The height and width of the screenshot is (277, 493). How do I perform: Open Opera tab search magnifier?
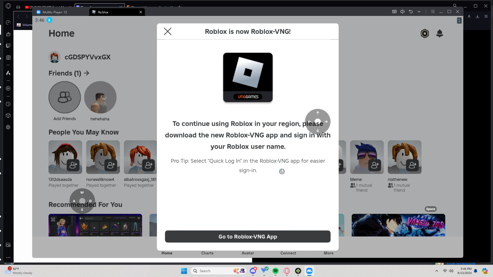455,6
